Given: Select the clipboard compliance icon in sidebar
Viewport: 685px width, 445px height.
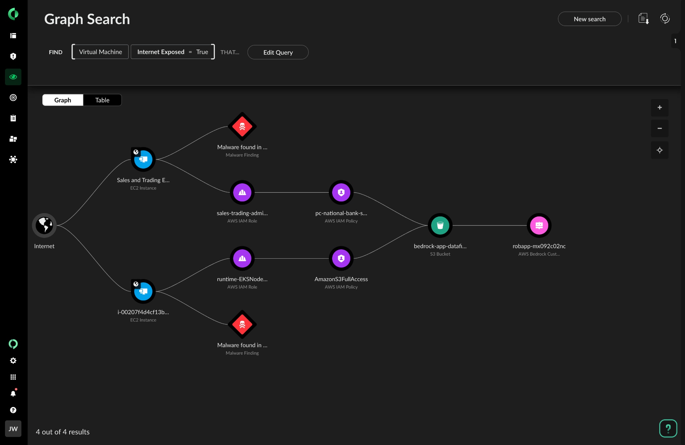Looking at the screenshot, I should pos(13,118).
